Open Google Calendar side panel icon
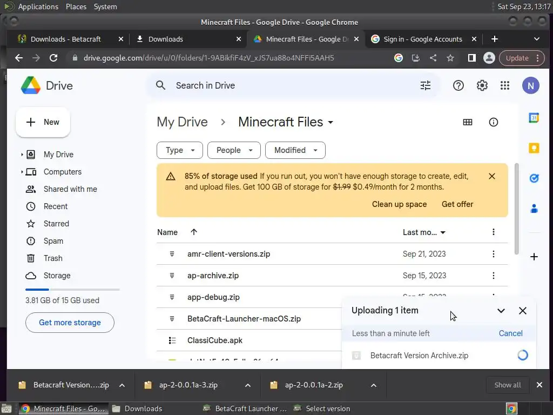This screenshot has height=415, width=553. pos(534,117)
